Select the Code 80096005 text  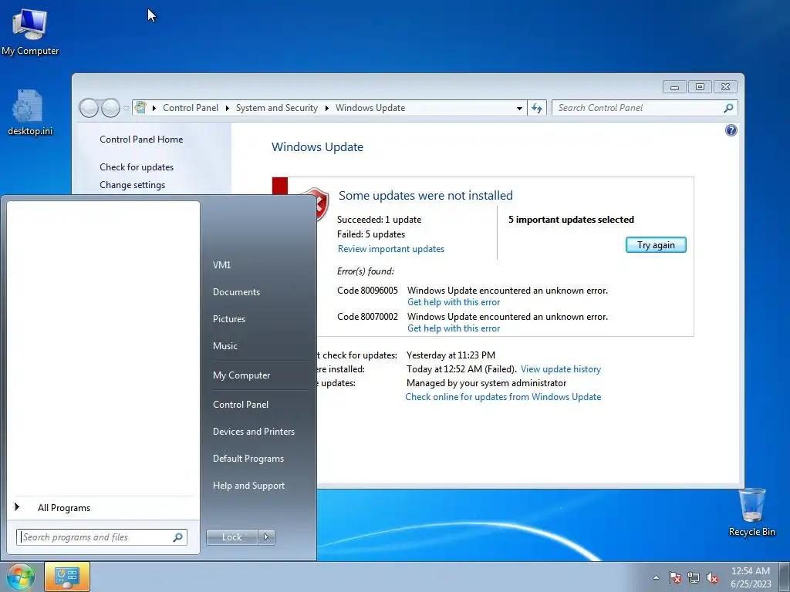click(x=367, y=291)
